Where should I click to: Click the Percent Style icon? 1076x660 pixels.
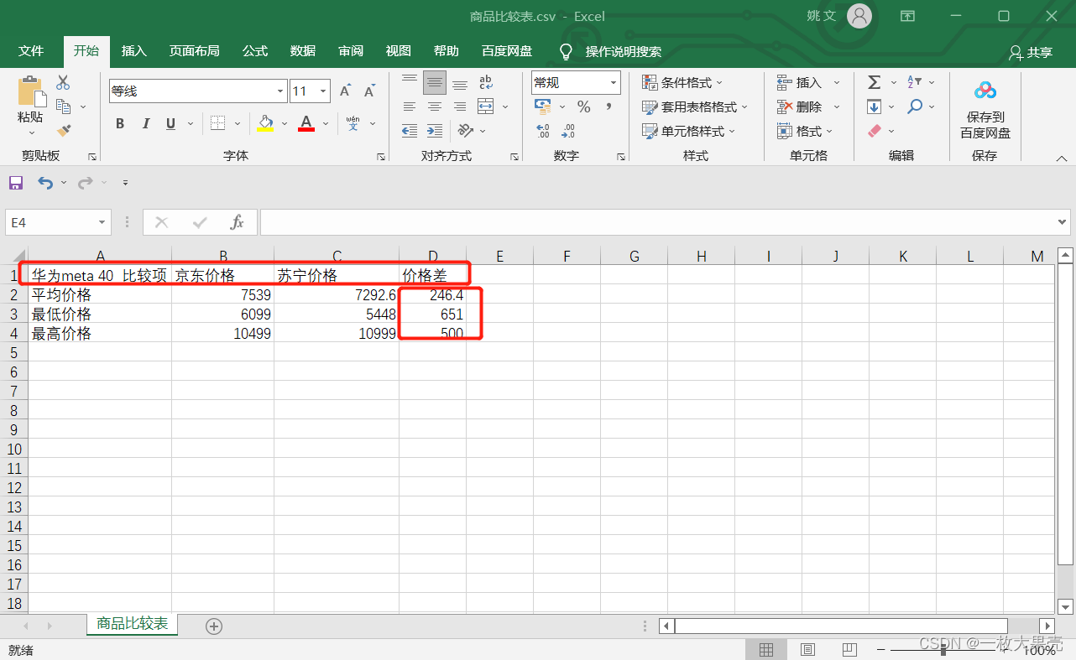coord(584,107)
